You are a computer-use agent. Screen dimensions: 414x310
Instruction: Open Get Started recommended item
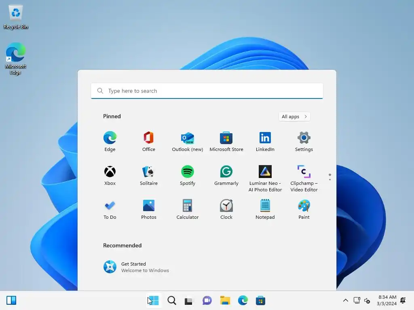click(136, 267)
